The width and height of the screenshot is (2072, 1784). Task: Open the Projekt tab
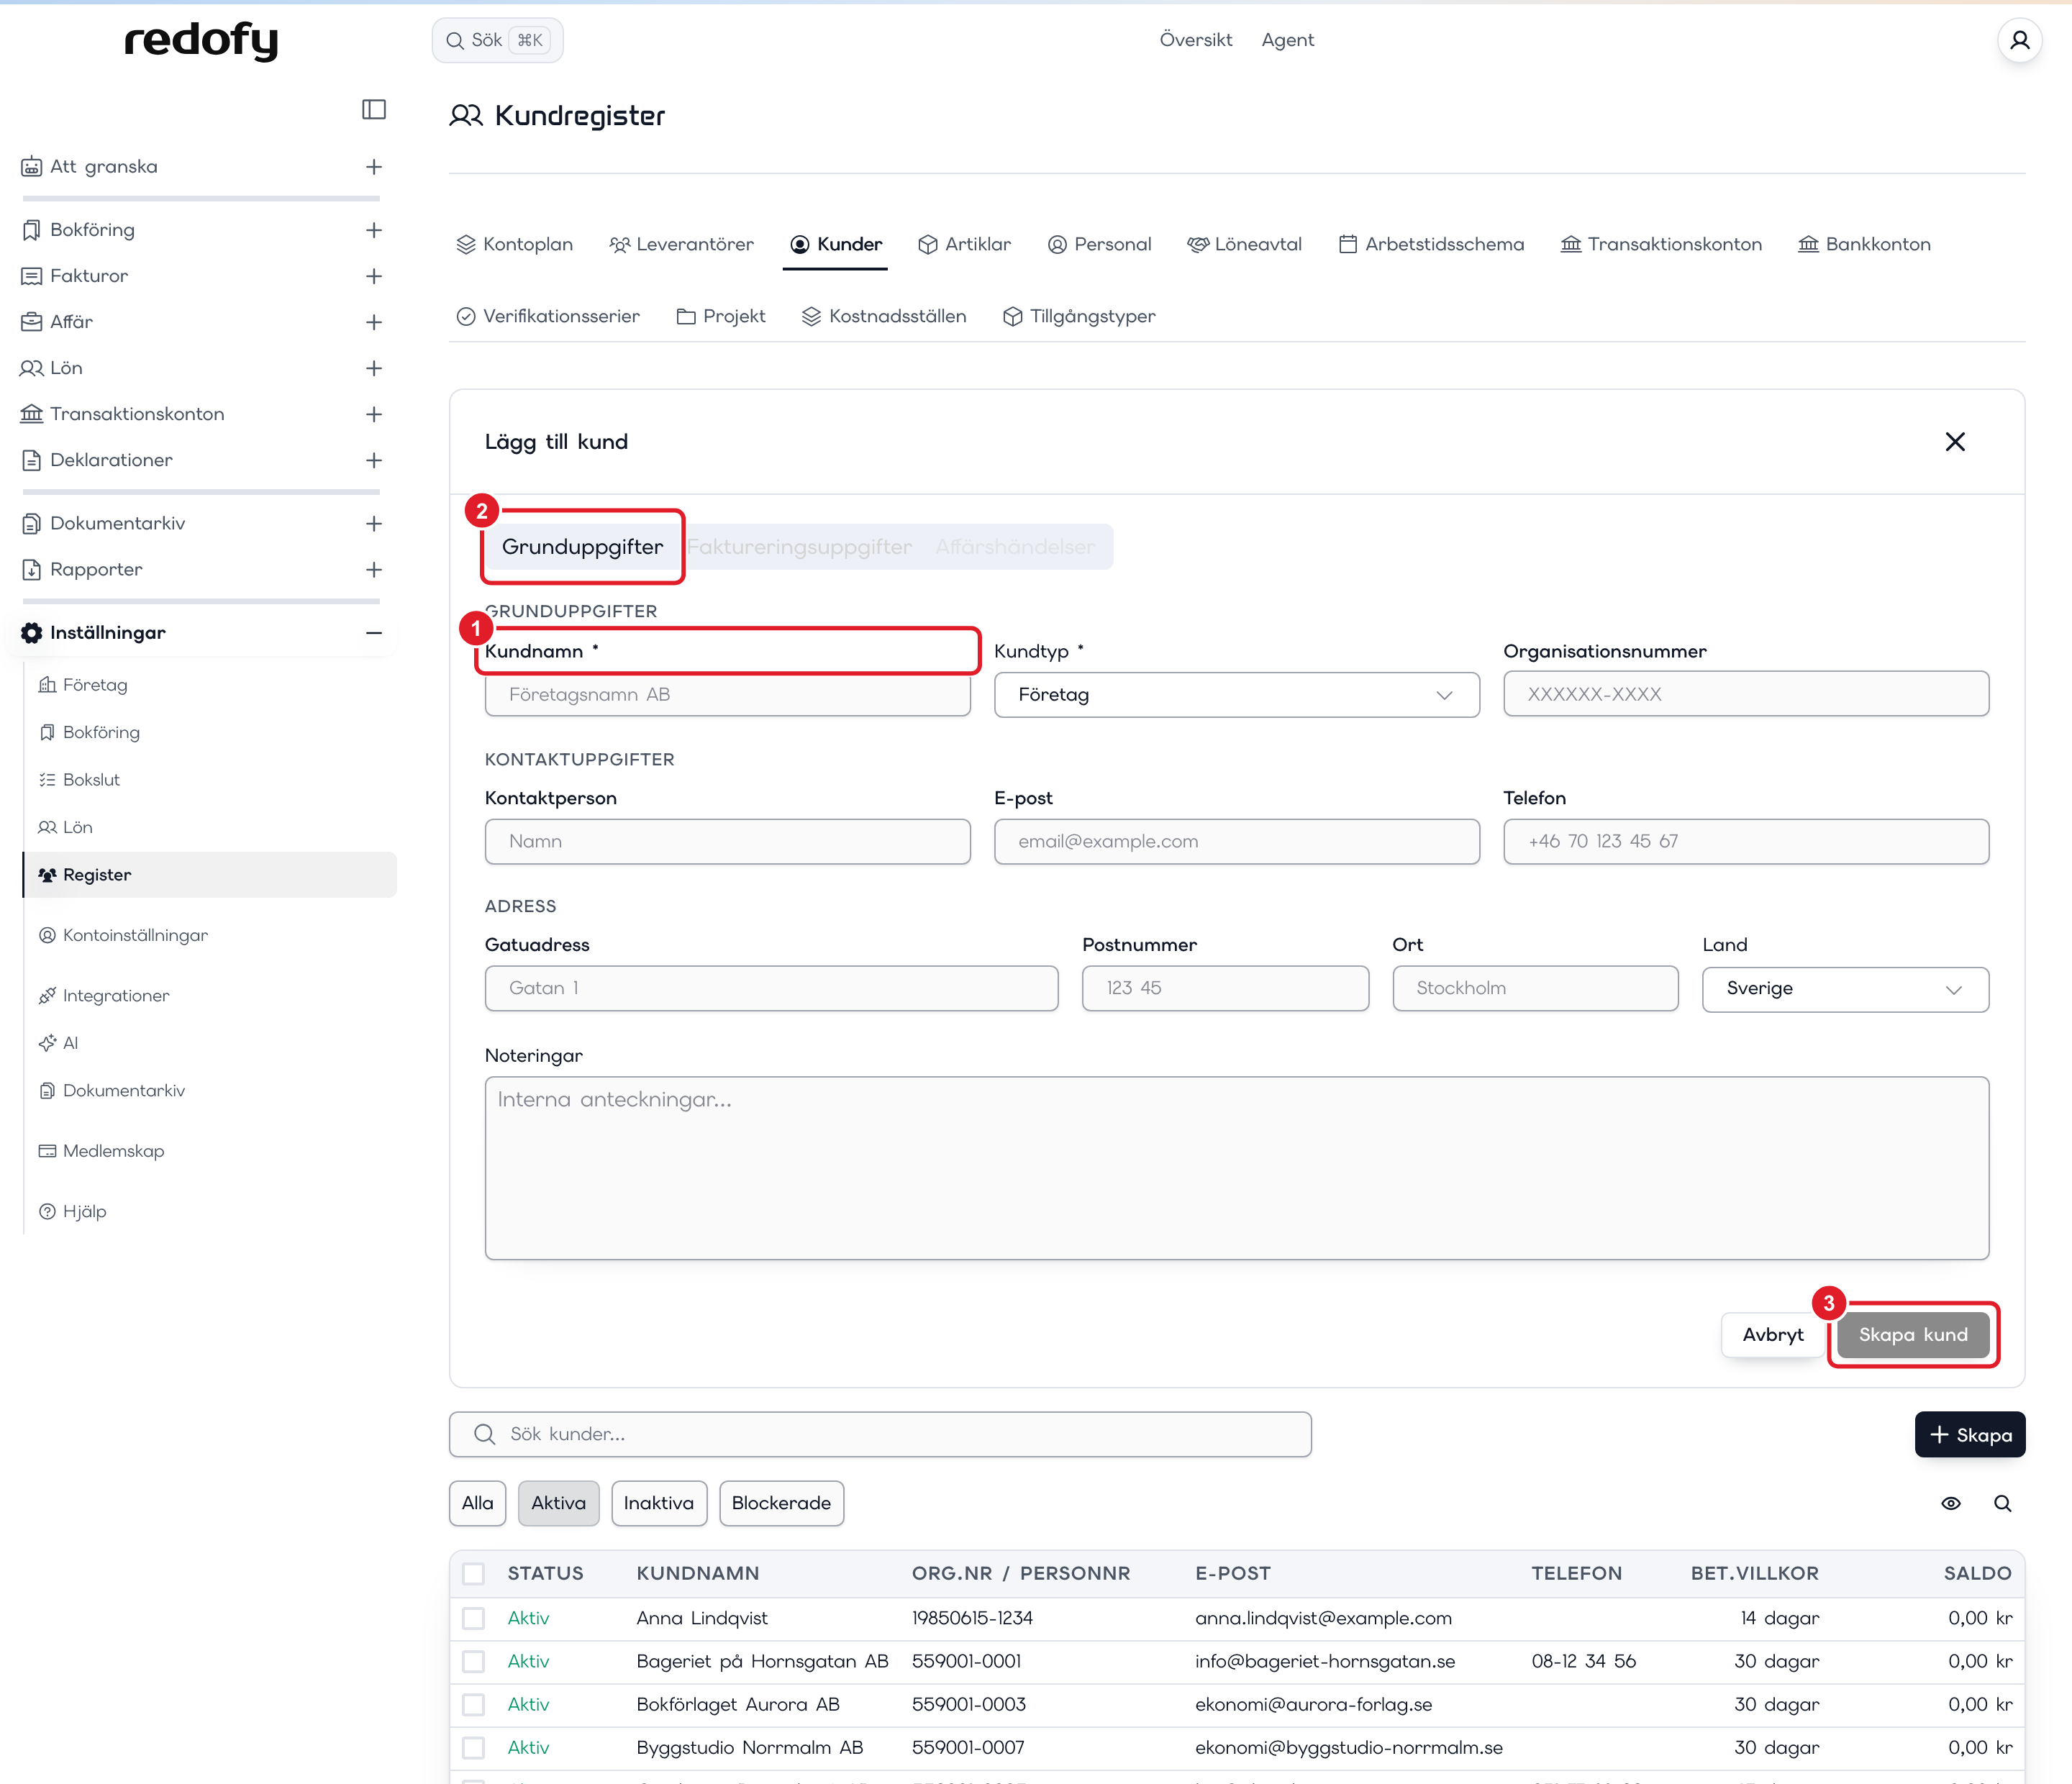click(x=721, y=316)
